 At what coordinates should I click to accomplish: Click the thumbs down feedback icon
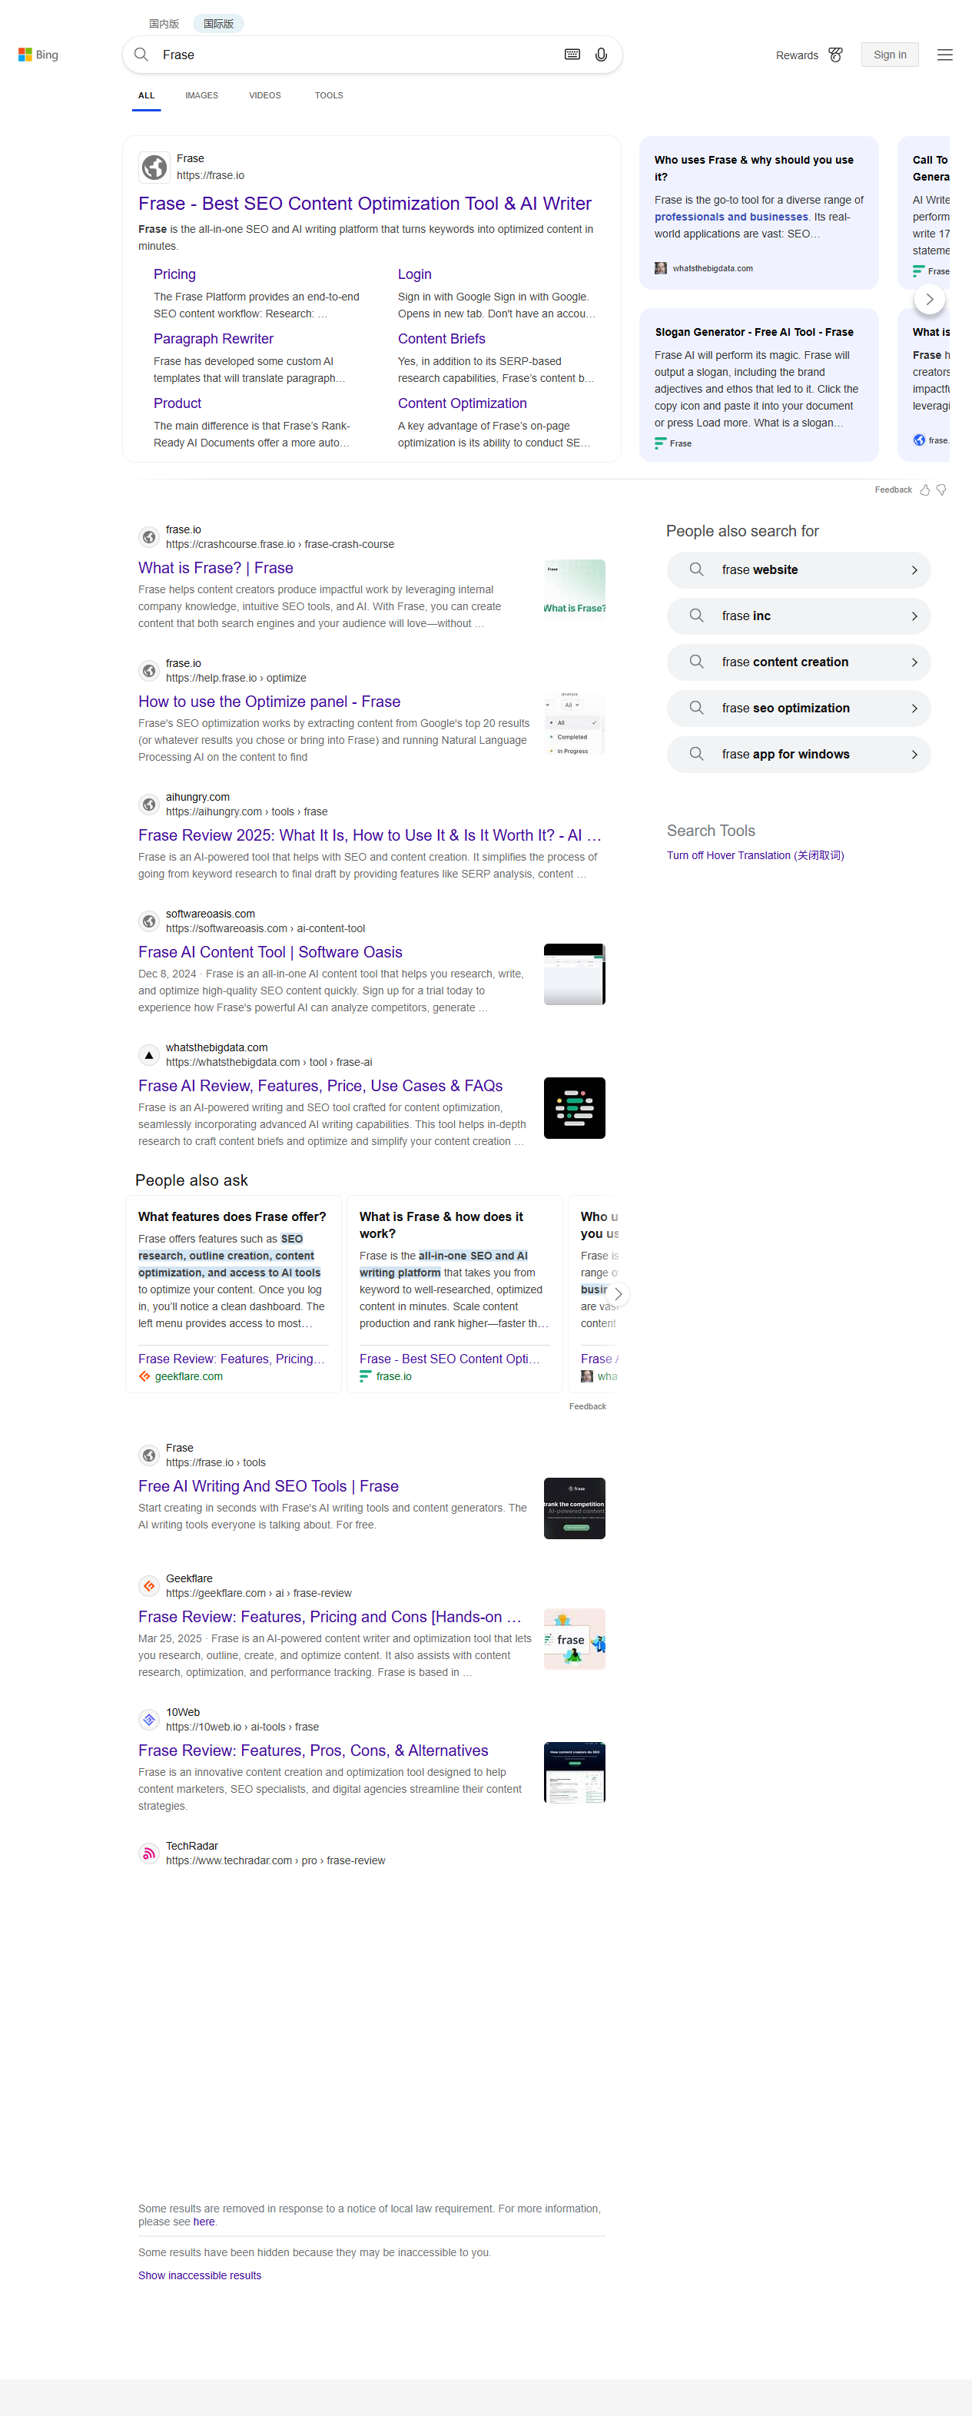(941, 490)
